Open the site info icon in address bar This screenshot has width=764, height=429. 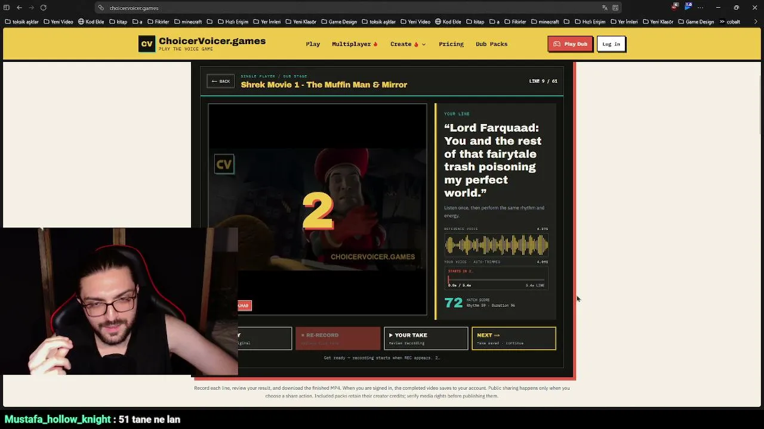click(101, 8)
